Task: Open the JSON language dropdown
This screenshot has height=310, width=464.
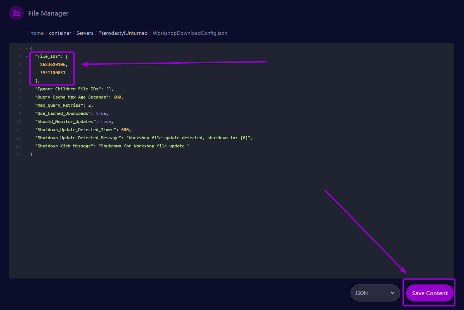Action: tap(375, 293)
